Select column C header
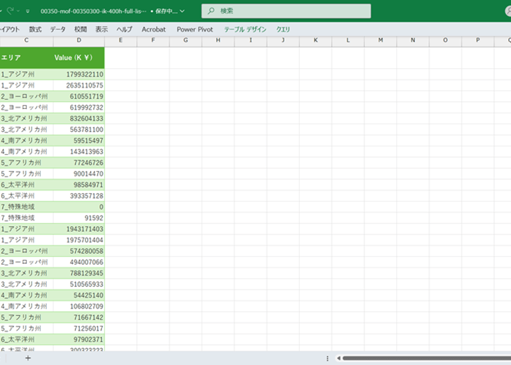The height and width of the screenshot is (365, 511). click(27, 40)
